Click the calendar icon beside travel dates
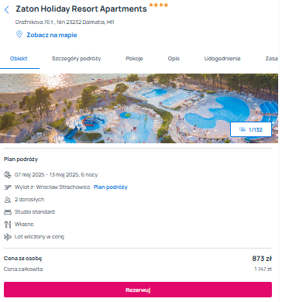This screenshot has width=282, height=302. pos(8,175)
